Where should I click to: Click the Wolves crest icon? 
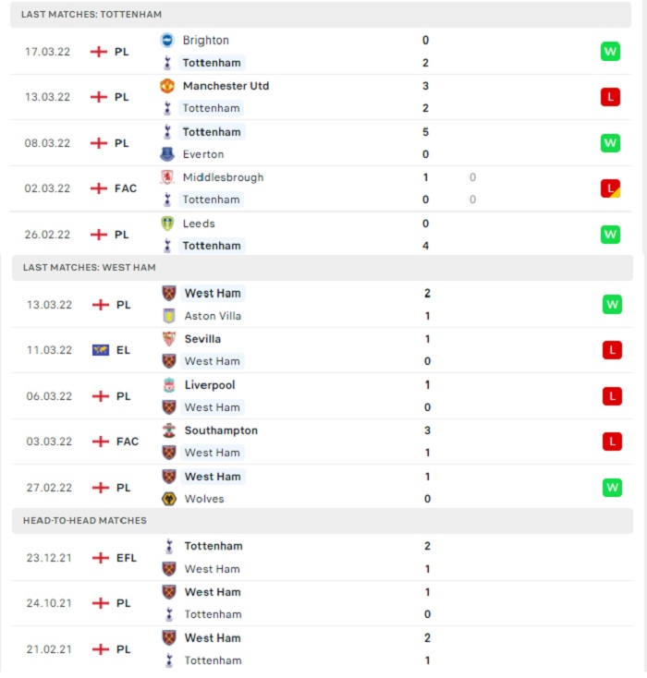169,499
